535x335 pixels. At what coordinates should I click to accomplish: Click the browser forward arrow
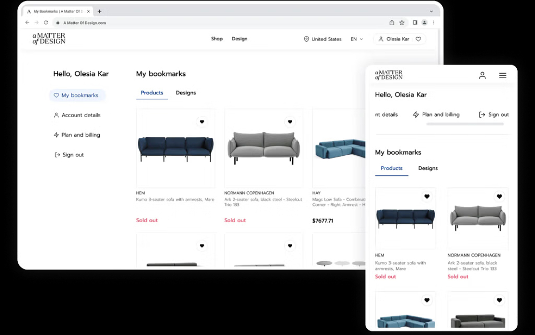[x=37, y=23]
